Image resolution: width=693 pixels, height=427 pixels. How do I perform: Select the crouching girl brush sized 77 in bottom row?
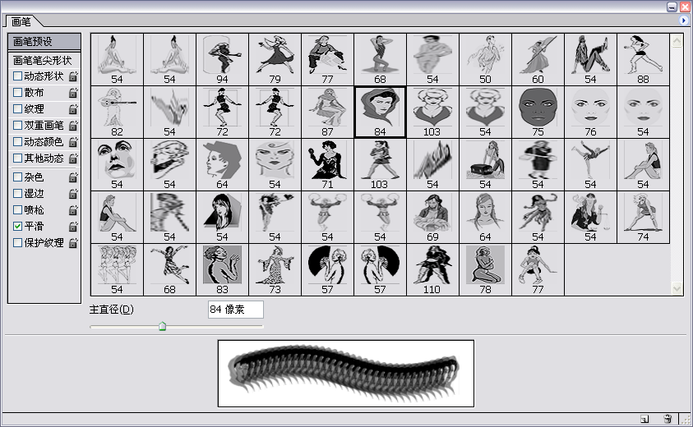[538, 270]
